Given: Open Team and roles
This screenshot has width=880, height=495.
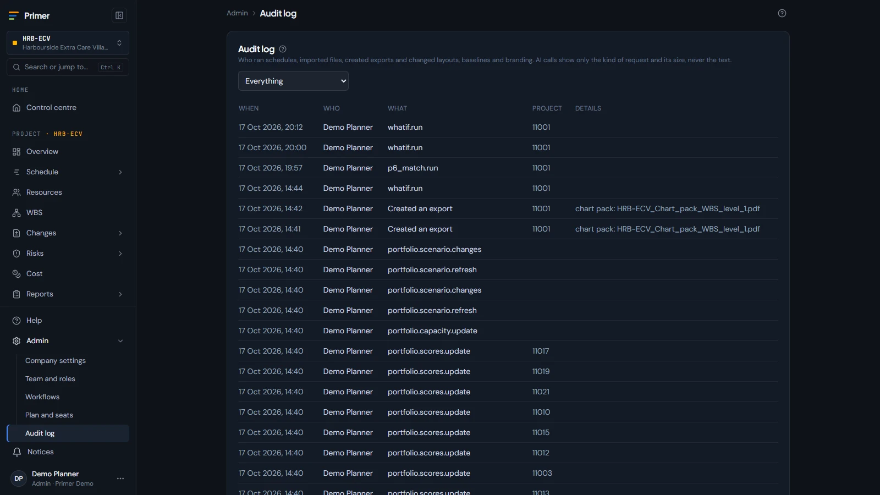Looking at the screenshot, I should pos(50,379).
